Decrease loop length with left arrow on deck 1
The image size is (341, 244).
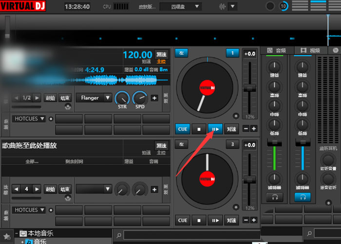16,98
